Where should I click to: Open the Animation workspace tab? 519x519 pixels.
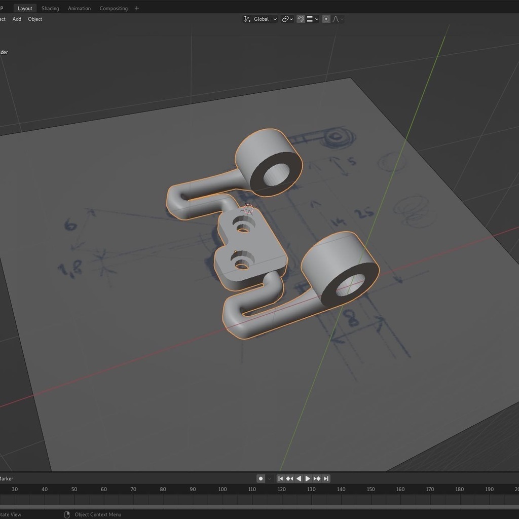click(80, 8)
